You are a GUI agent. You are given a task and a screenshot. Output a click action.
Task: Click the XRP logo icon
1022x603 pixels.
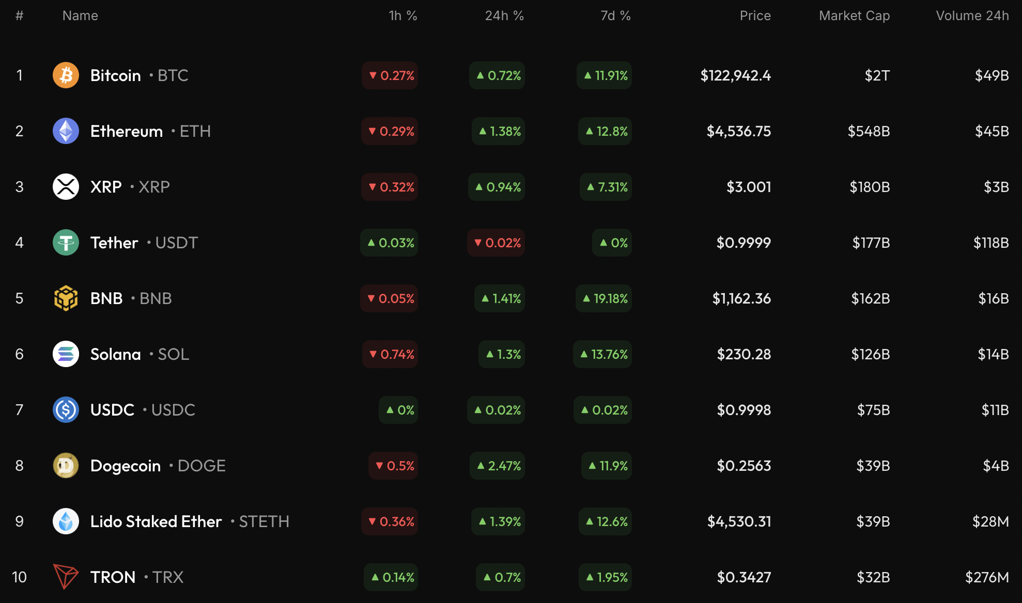[x=66, y=187]
